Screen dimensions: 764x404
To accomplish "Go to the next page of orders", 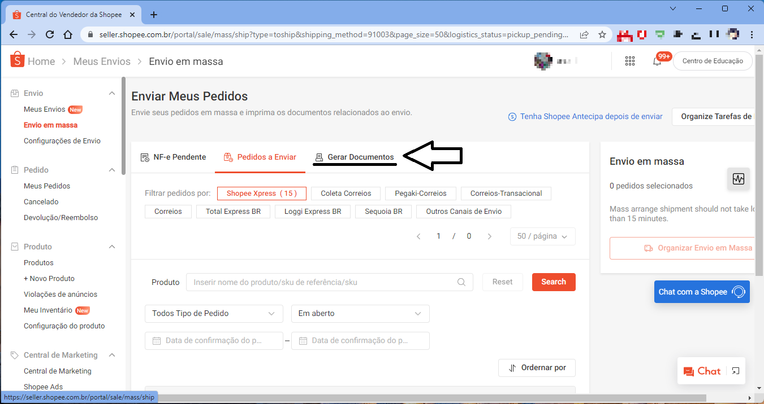I will click(490, 236).
